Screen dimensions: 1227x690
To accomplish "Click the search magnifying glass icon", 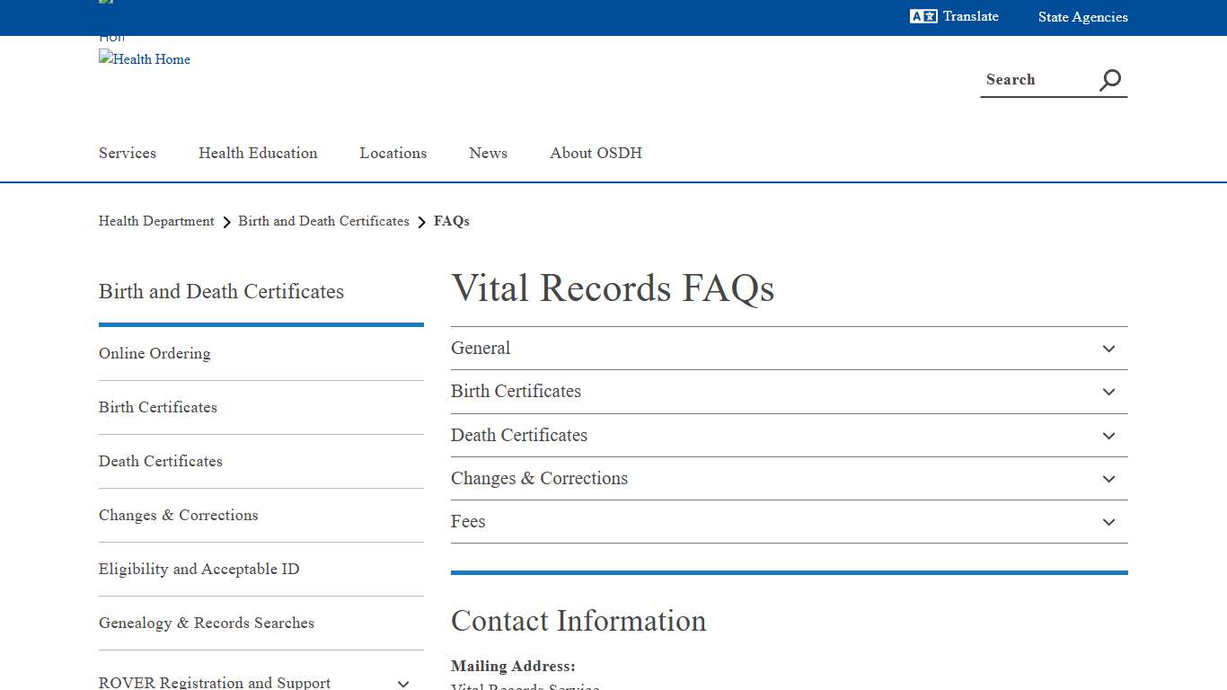I will 1109,80.
